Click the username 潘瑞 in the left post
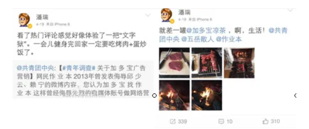309x129 pixels. click(42, 17)
